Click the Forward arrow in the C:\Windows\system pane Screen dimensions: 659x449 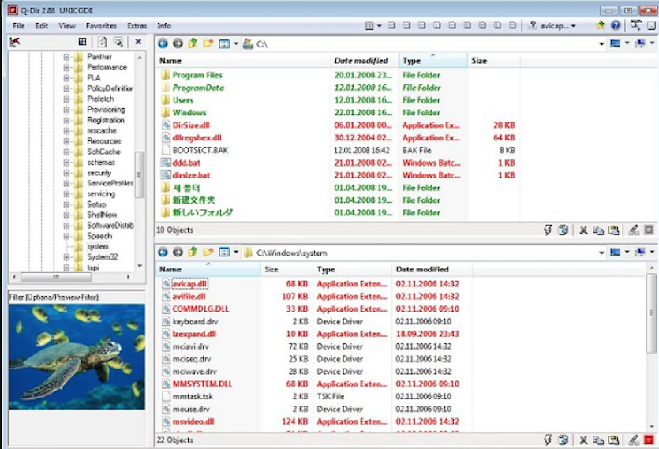(178, 252)
